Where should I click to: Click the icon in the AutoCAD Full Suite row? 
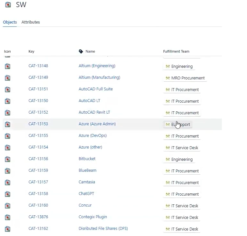coord(7,89)
